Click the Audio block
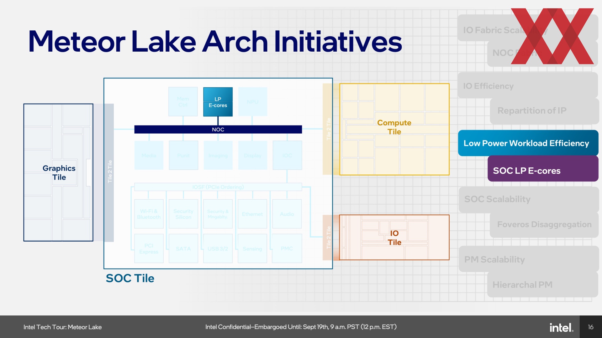602x338 pixels. click(x=287, y=214)
